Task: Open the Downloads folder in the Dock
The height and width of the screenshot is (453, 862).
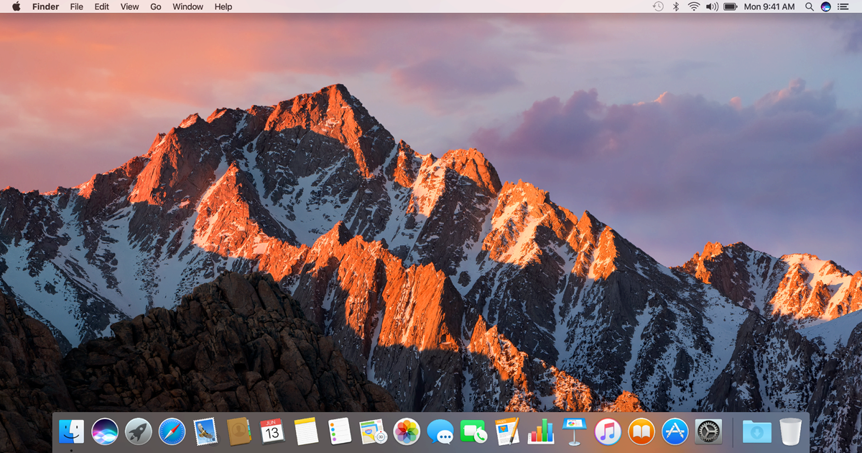Action: pos(755,432)
